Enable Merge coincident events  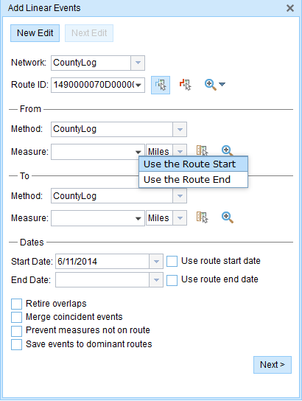pos(16,318)
